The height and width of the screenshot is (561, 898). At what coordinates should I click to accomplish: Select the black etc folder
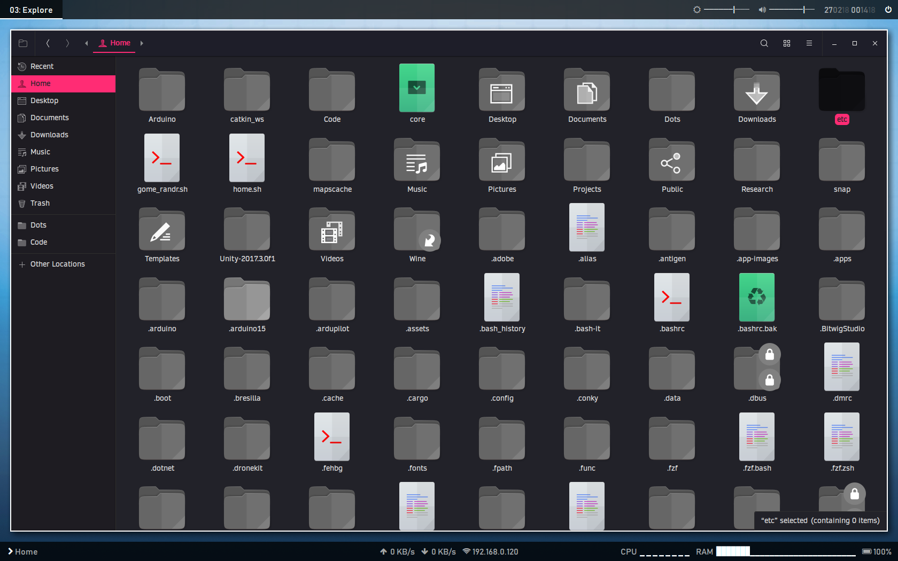click(x=842, y=90)
